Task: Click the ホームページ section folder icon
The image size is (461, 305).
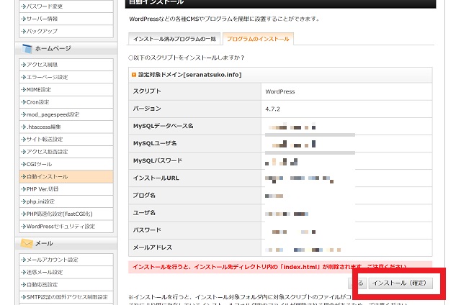Action: [27, 48]
